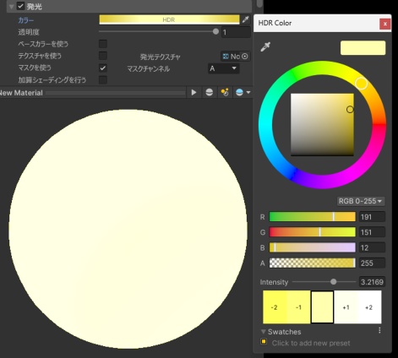
Task: Enable the ベースカラーを使う checkbox
Action: 103,44
